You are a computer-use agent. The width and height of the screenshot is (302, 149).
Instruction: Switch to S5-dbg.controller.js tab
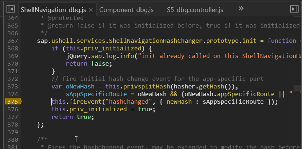[x=195, y=9]
